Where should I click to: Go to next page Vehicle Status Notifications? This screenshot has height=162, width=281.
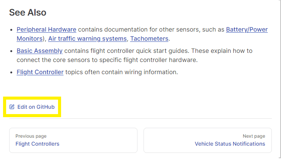coord(230,144)
